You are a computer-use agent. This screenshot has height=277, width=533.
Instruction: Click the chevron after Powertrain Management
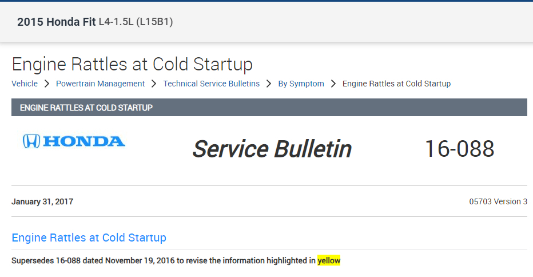[x=154, y=84]
